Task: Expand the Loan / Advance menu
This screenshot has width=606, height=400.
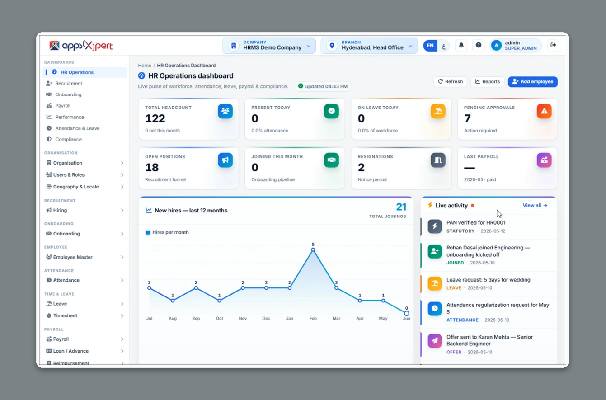Action: (85, 351)
